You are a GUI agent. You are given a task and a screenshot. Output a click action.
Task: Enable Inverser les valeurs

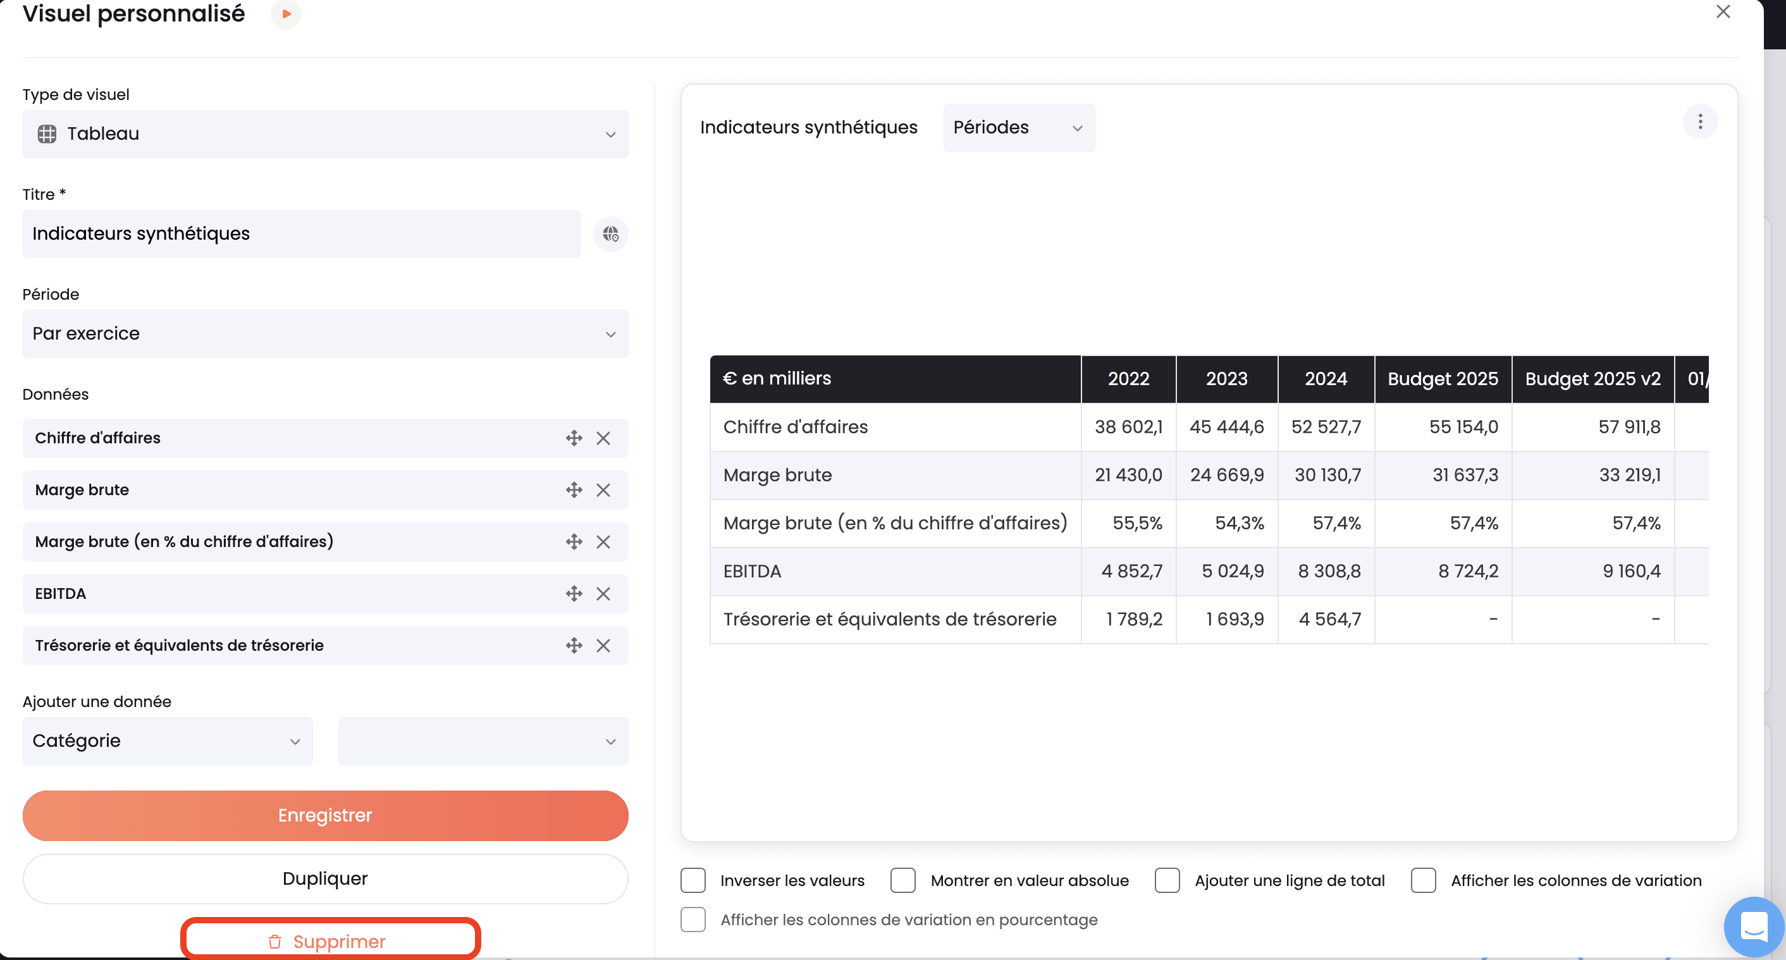693,880
